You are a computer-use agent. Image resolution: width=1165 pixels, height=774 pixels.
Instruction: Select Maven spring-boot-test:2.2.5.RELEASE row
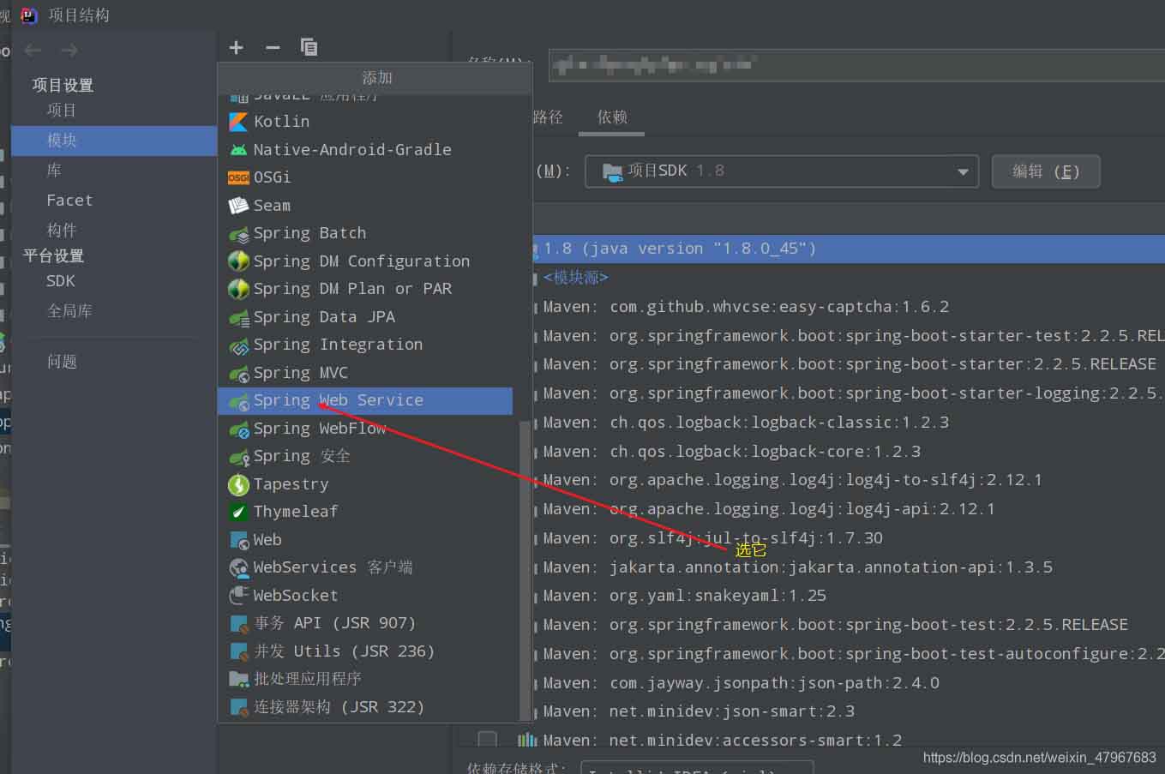pos(849,625)
